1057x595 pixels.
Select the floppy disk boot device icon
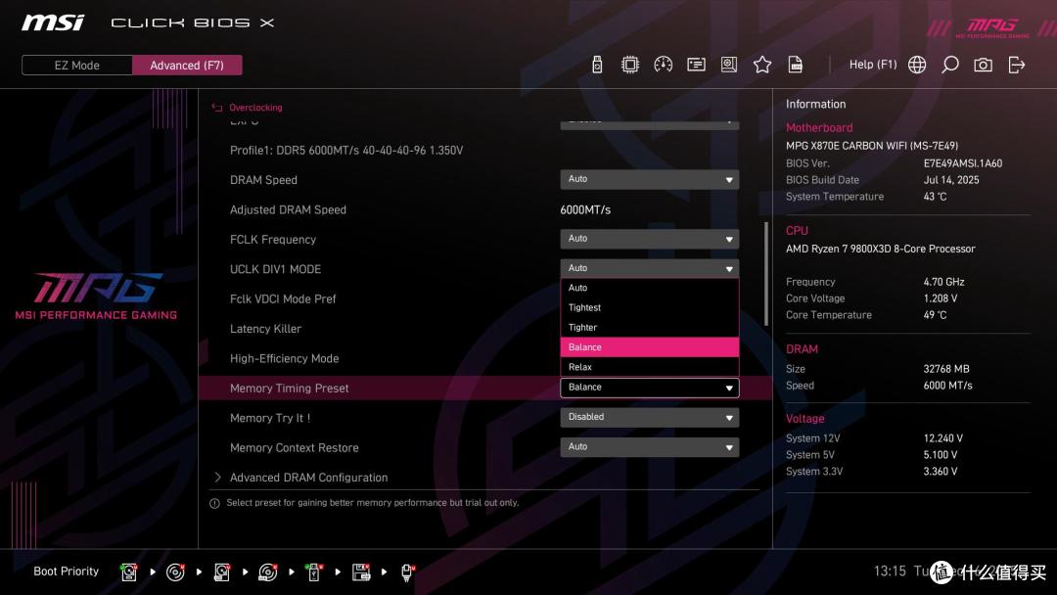(361, 572)
